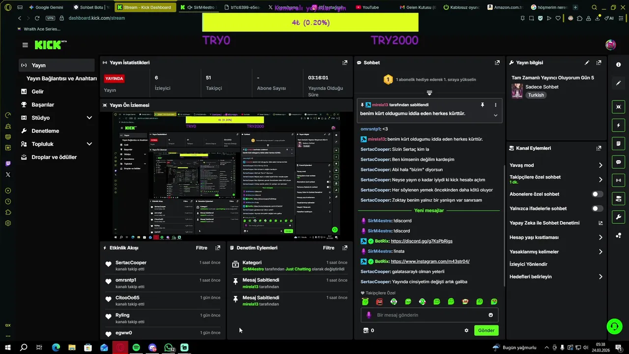Open the discord.gg link in chat
Screen dimensions: 629x354
pyautogui.click(x=422, y=241)
